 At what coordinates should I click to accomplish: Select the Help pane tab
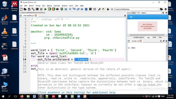click(148, 37)
